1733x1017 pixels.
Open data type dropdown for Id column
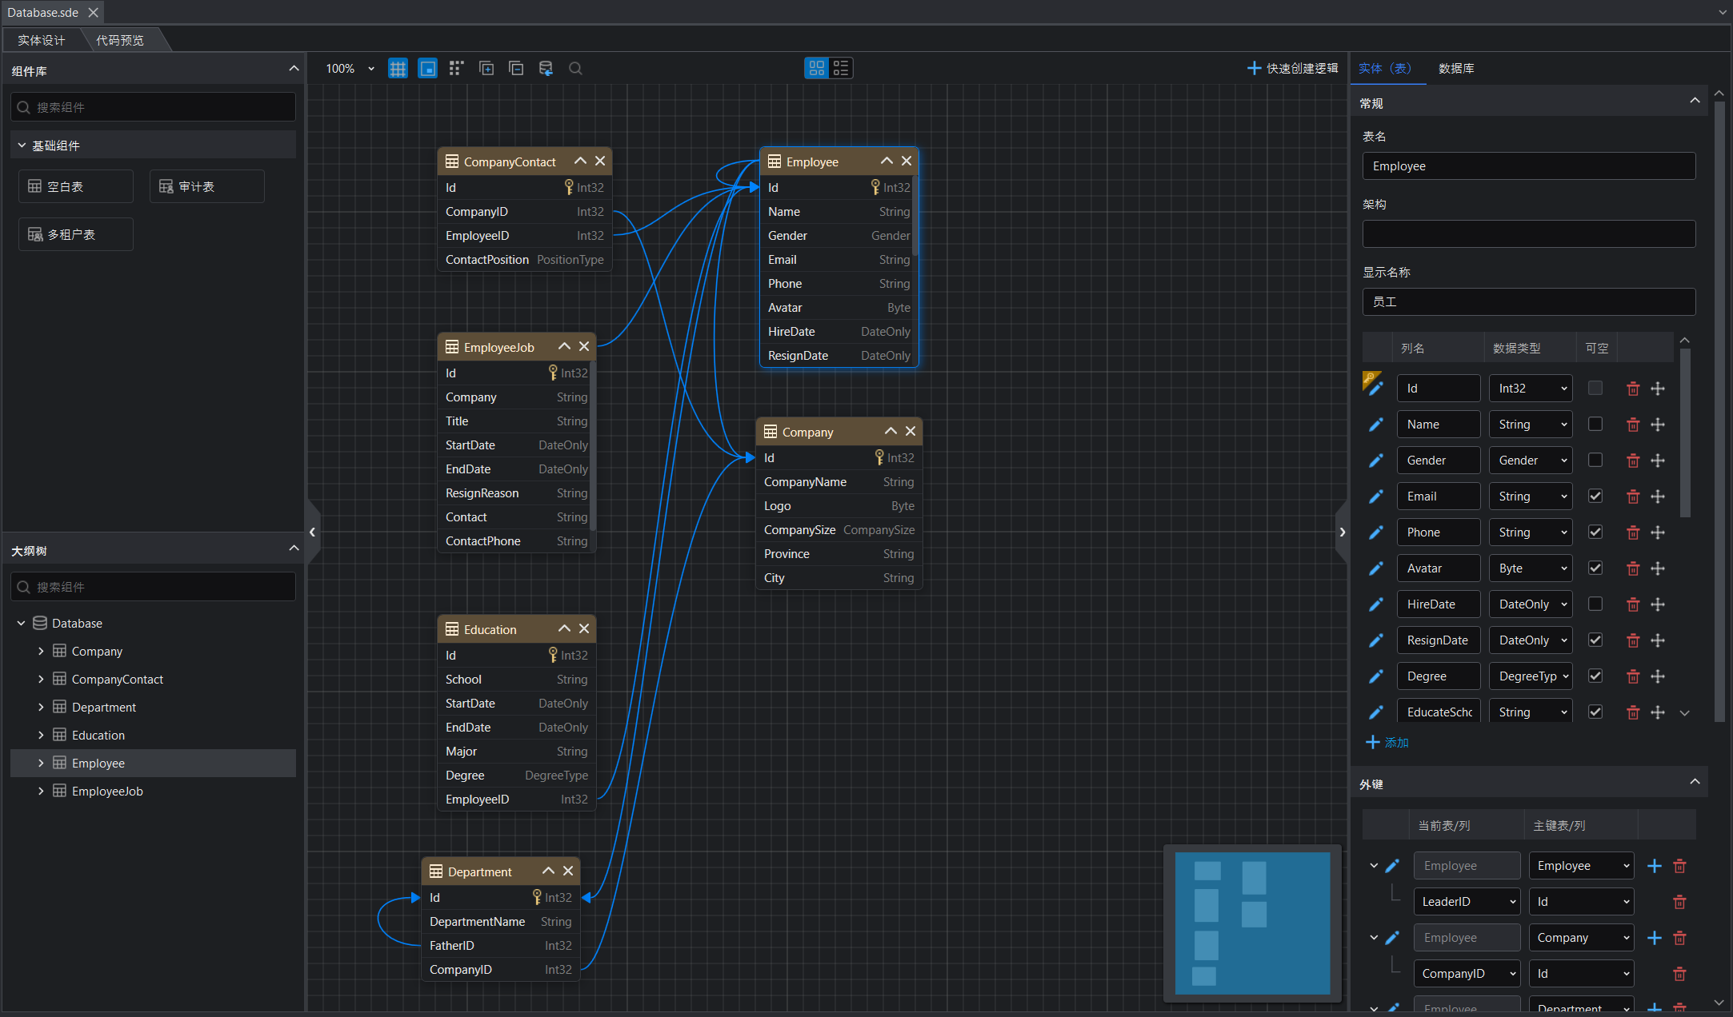1531,389
